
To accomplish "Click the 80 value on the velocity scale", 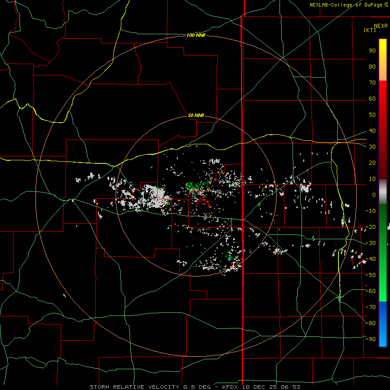I will pos(372,66).
